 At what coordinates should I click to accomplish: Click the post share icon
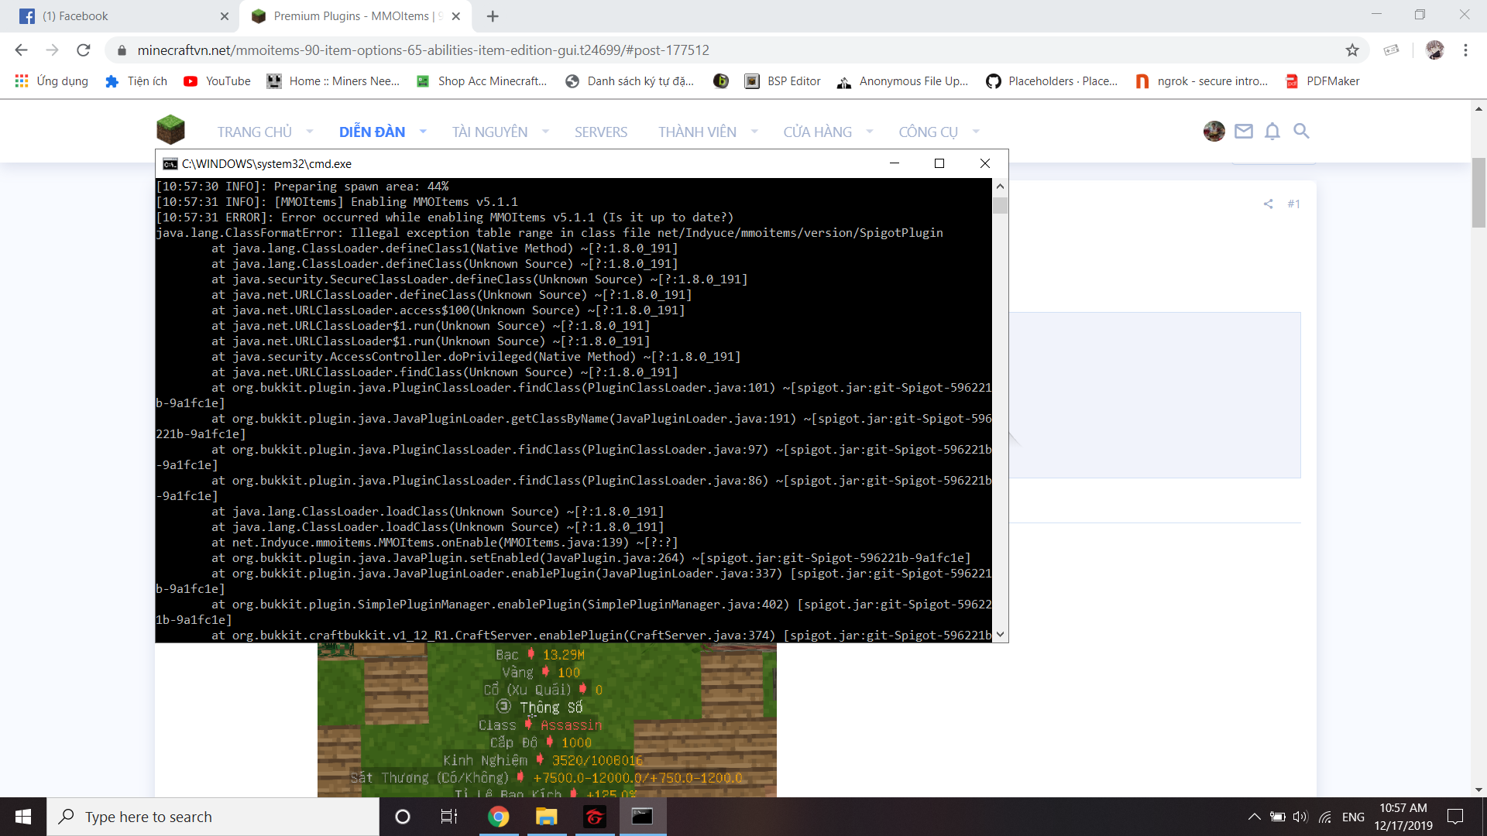pos(1268,204)
